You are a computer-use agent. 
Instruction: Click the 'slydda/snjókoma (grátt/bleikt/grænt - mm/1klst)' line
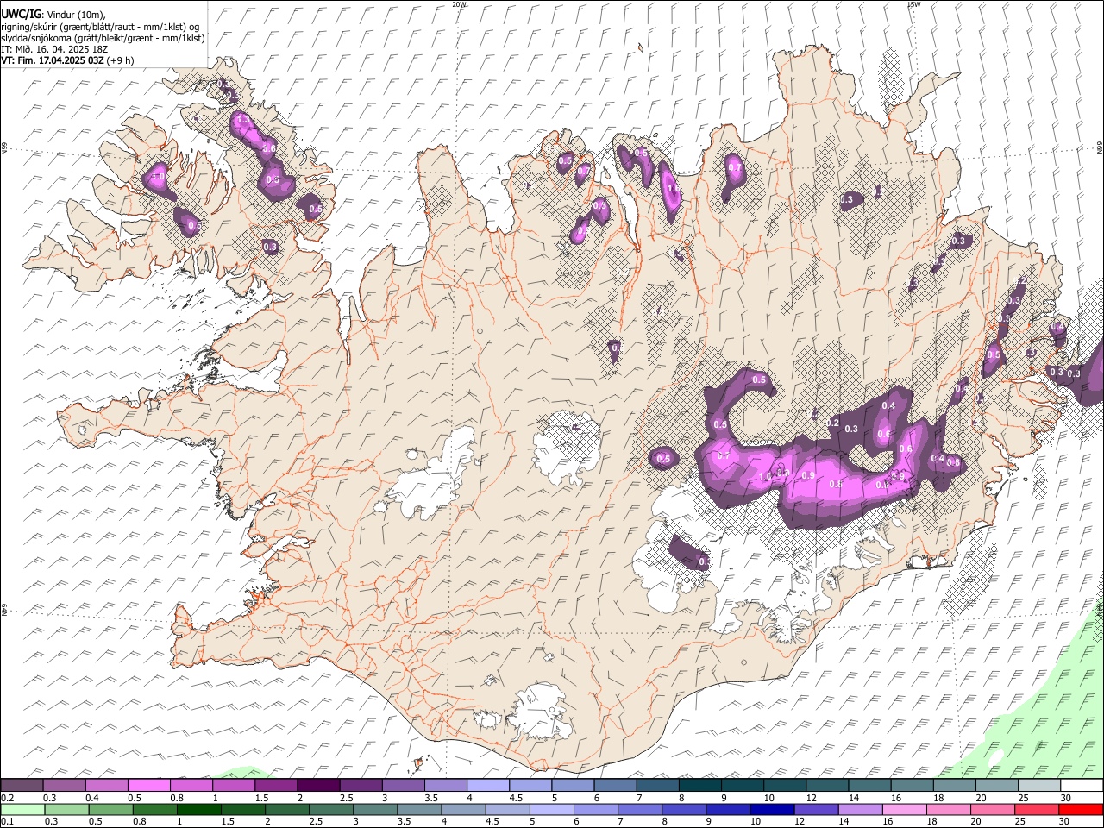click(x=103, y=38)
